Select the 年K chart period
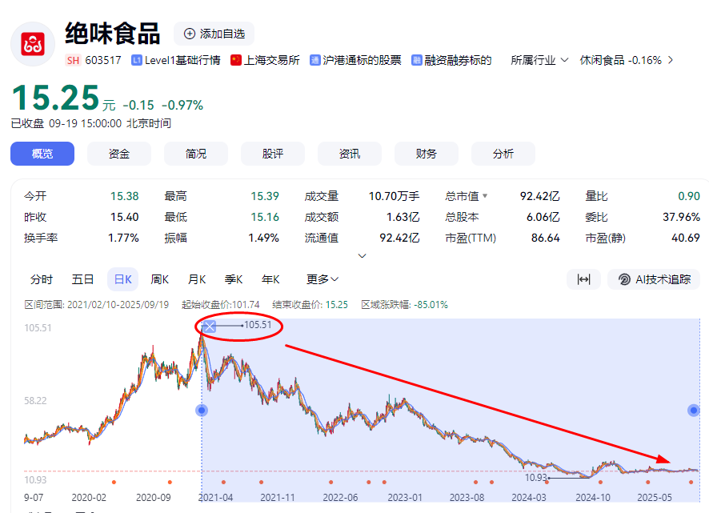This screenshot has width=709, height=513. pos(270,279)
